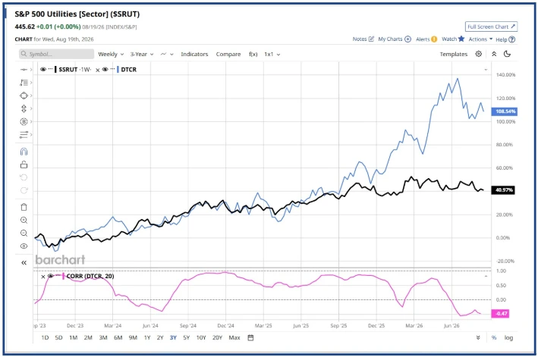The width and height of the screenshot is (538, 357).
Task: Toggle the magnet snap mode
Action: click(24, 152)
